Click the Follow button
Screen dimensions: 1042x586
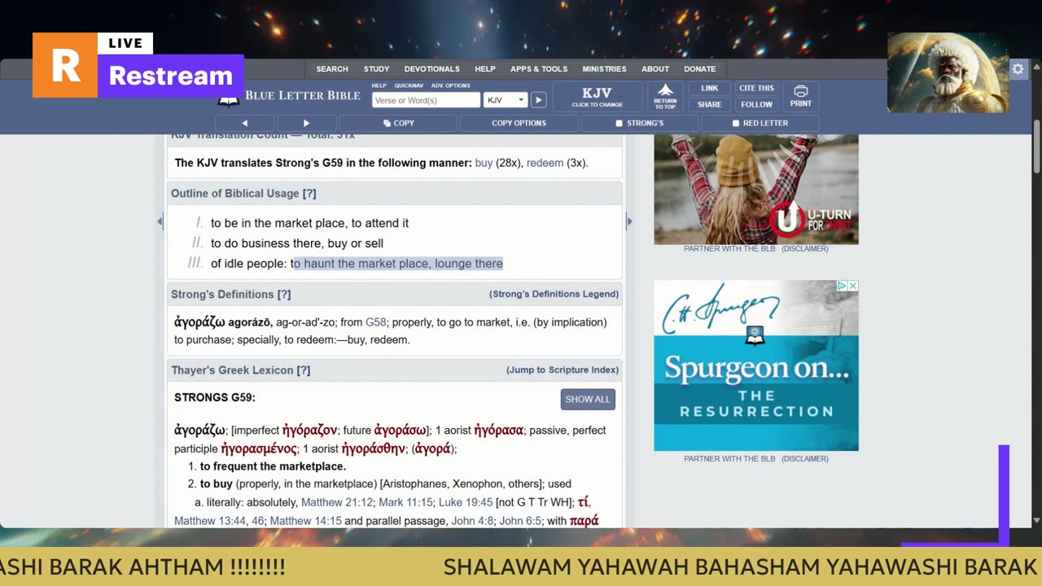pos(756,104)
